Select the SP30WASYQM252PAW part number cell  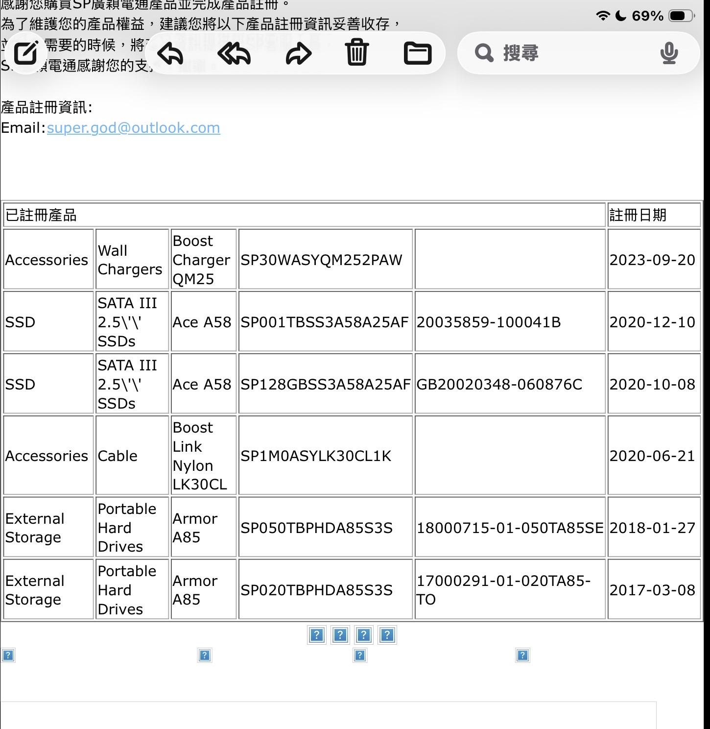point(321,260)
